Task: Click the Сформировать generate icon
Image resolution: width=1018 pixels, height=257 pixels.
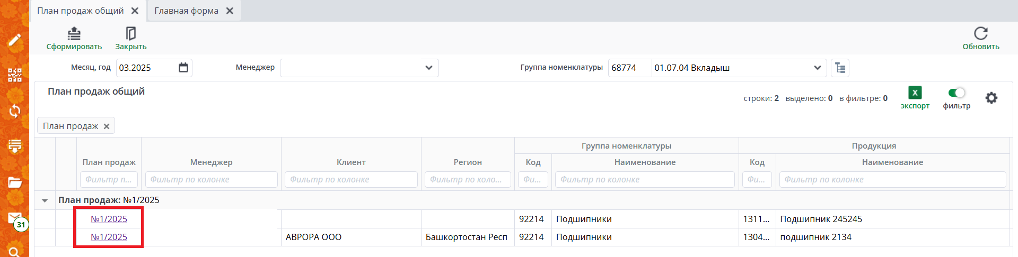Action: click(74, 34)
